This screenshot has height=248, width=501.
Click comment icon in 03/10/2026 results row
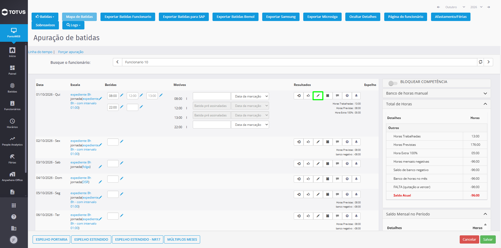337,164
